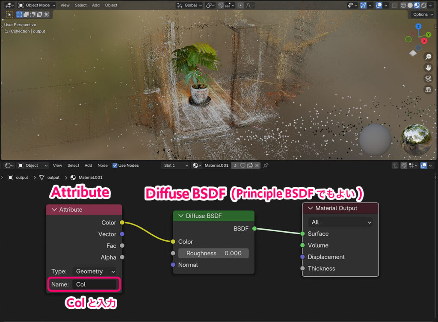
Task: Select Wireframe shading mode
Action: click(403, 5)
